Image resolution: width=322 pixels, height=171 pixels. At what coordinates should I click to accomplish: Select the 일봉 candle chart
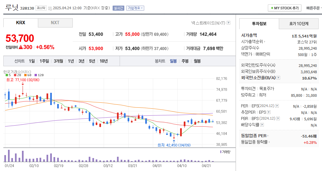(x=173, y=61)
